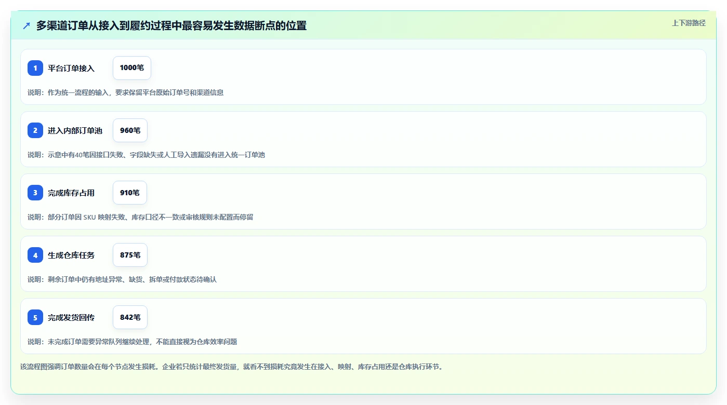
Task: Click the step 1 number badge
Action: [35, 68]
